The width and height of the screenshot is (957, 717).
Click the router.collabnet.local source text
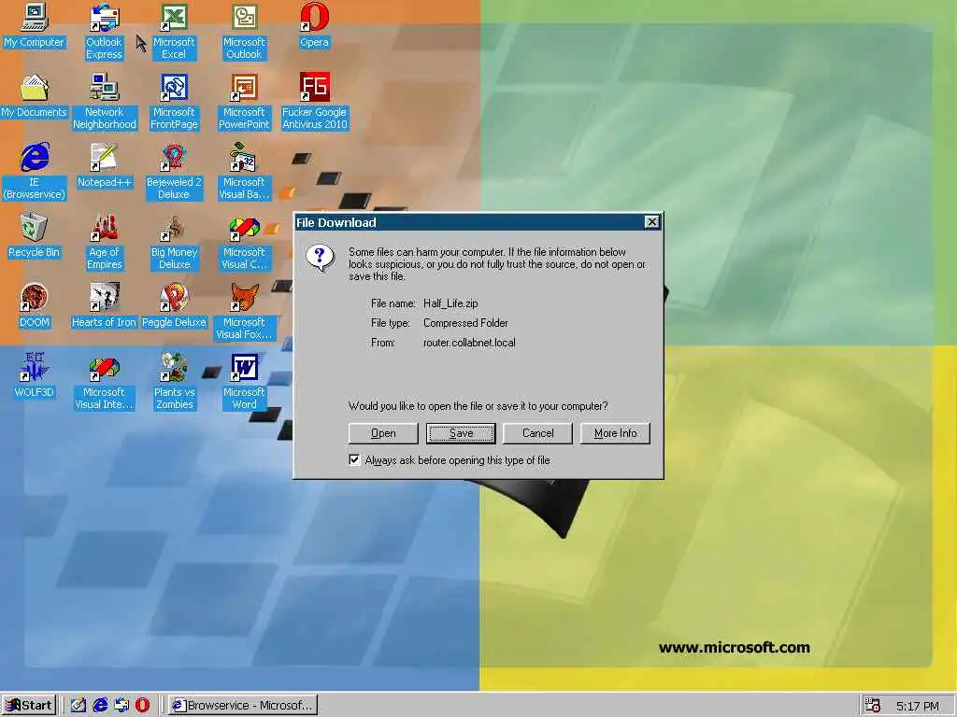click(x=469, y=343)
